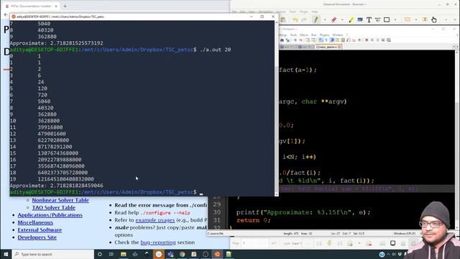This screenshot has height=259, width=460.
Task: Select the Image insert tool in Xournal++
Action: [360, 19]
